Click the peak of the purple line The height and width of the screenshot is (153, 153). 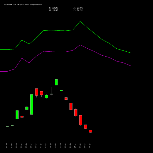[80, 45]
